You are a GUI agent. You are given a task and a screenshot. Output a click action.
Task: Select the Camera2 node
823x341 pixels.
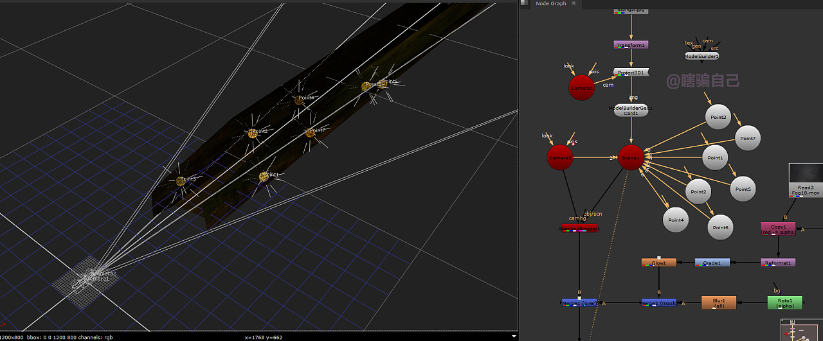(560, 157)
